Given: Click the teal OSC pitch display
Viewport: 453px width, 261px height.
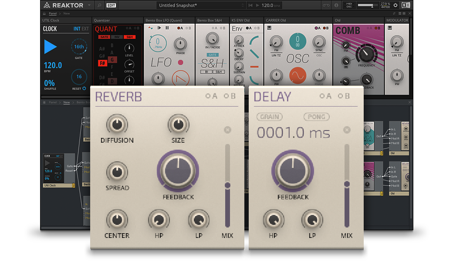Looking at the screenshot, I should [x=297, y=41].
